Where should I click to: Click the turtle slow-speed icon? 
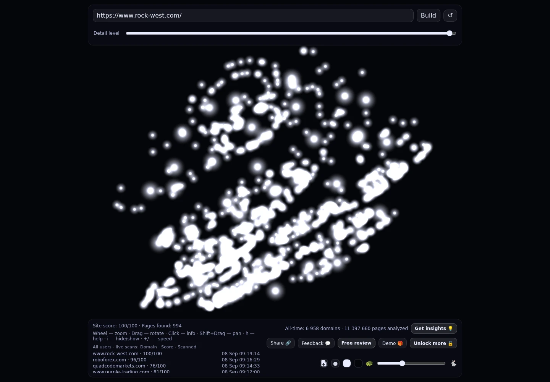[369, 363]
